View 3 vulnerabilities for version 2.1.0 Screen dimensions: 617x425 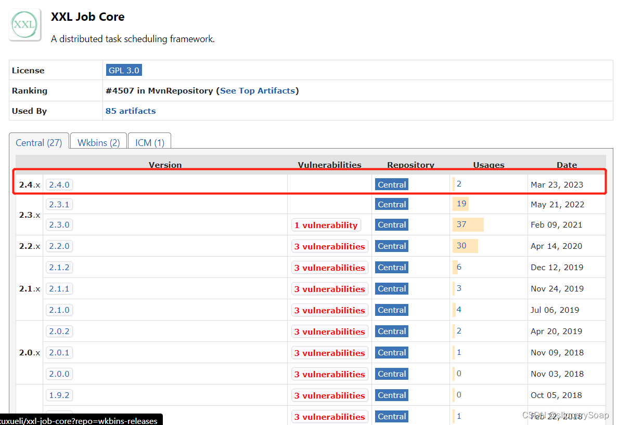[x=330, y=310]
